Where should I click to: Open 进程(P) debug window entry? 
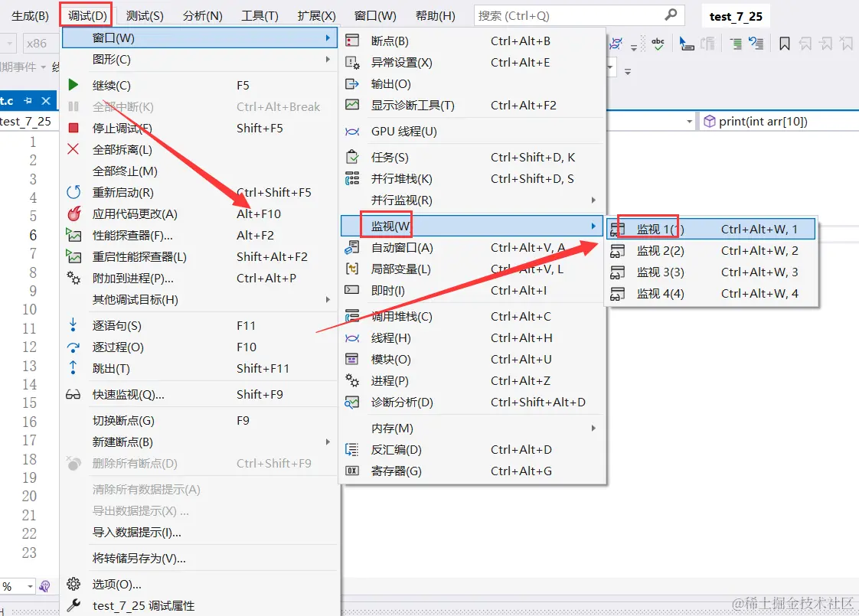(x=471, y=380)
